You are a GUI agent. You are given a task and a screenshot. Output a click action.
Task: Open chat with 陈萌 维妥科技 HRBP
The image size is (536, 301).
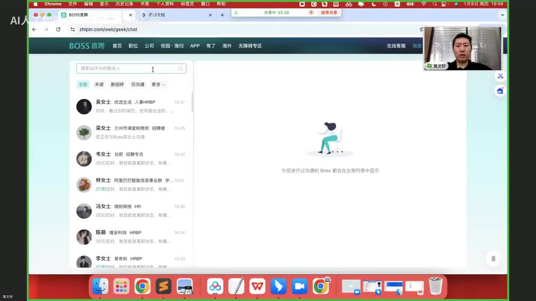(x=131, y=237)
